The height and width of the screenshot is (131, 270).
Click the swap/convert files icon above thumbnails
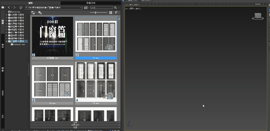pyautogui.click(x=33, y=12)
